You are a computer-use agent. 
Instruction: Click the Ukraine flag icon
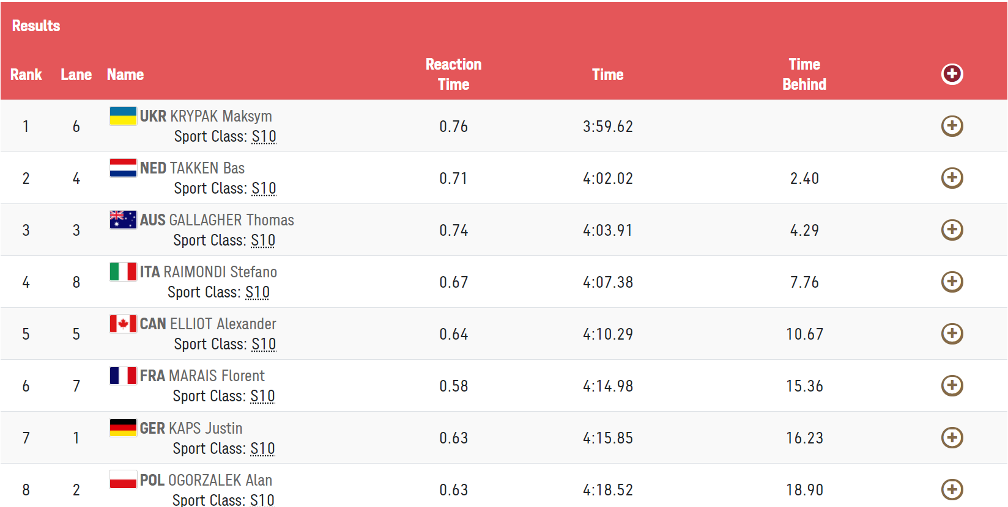tap(123, 115)
